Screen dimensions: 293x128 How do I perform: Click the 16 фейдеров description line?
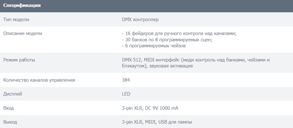point(179,33)
